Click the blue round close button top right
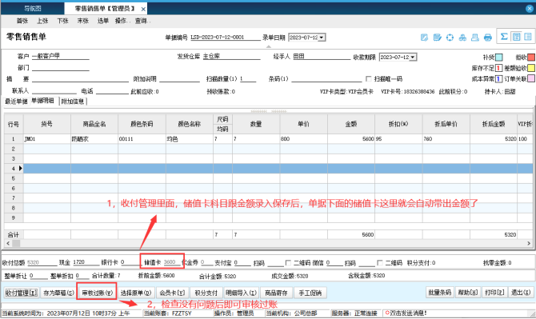536x319 pixels. (530, 9)
